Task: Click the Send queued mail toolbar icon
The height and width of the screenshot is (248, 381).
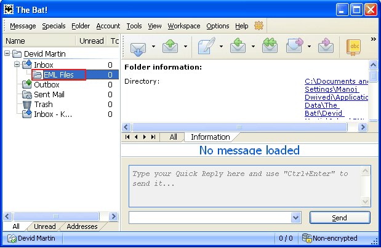Action: pyautogui.click(x=170, y=46)
